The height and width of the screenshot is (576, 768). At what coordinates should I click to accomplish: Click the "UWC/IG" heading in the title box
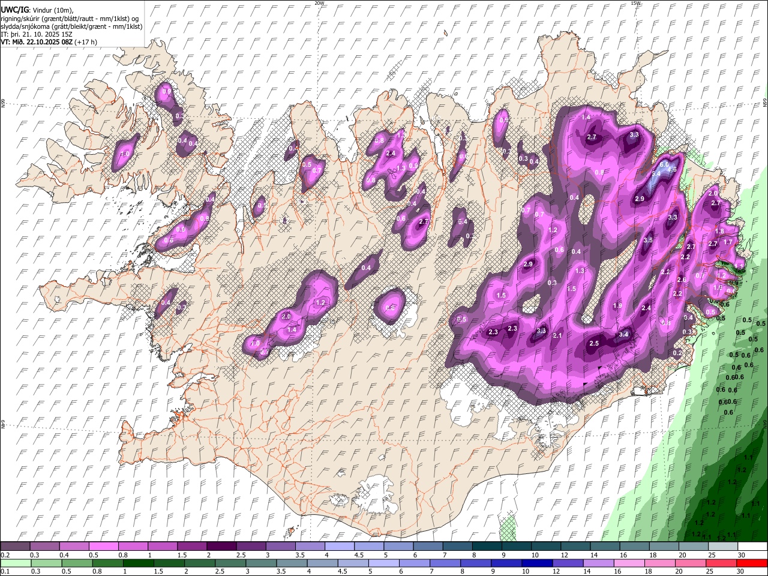point(14,10)
